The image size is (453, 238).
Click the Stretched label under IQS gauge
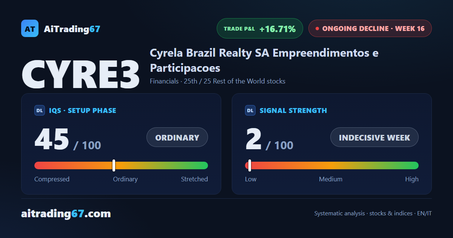[194, 179]
